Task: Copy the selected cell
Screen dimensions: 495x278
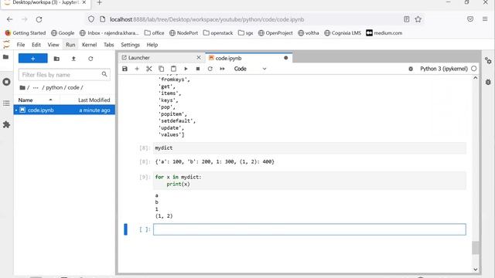Action: pyautogui.click(x=162, y=69)
